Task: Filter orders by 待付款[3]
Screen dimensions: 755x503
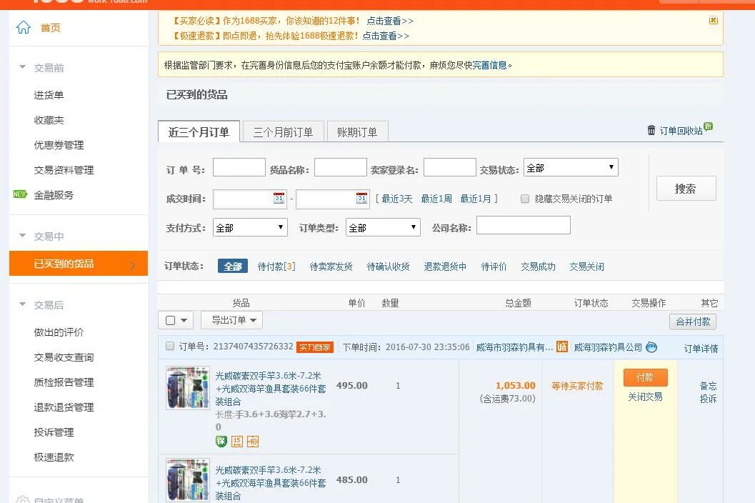Action: pyautogui.click(x=276, y=266)
